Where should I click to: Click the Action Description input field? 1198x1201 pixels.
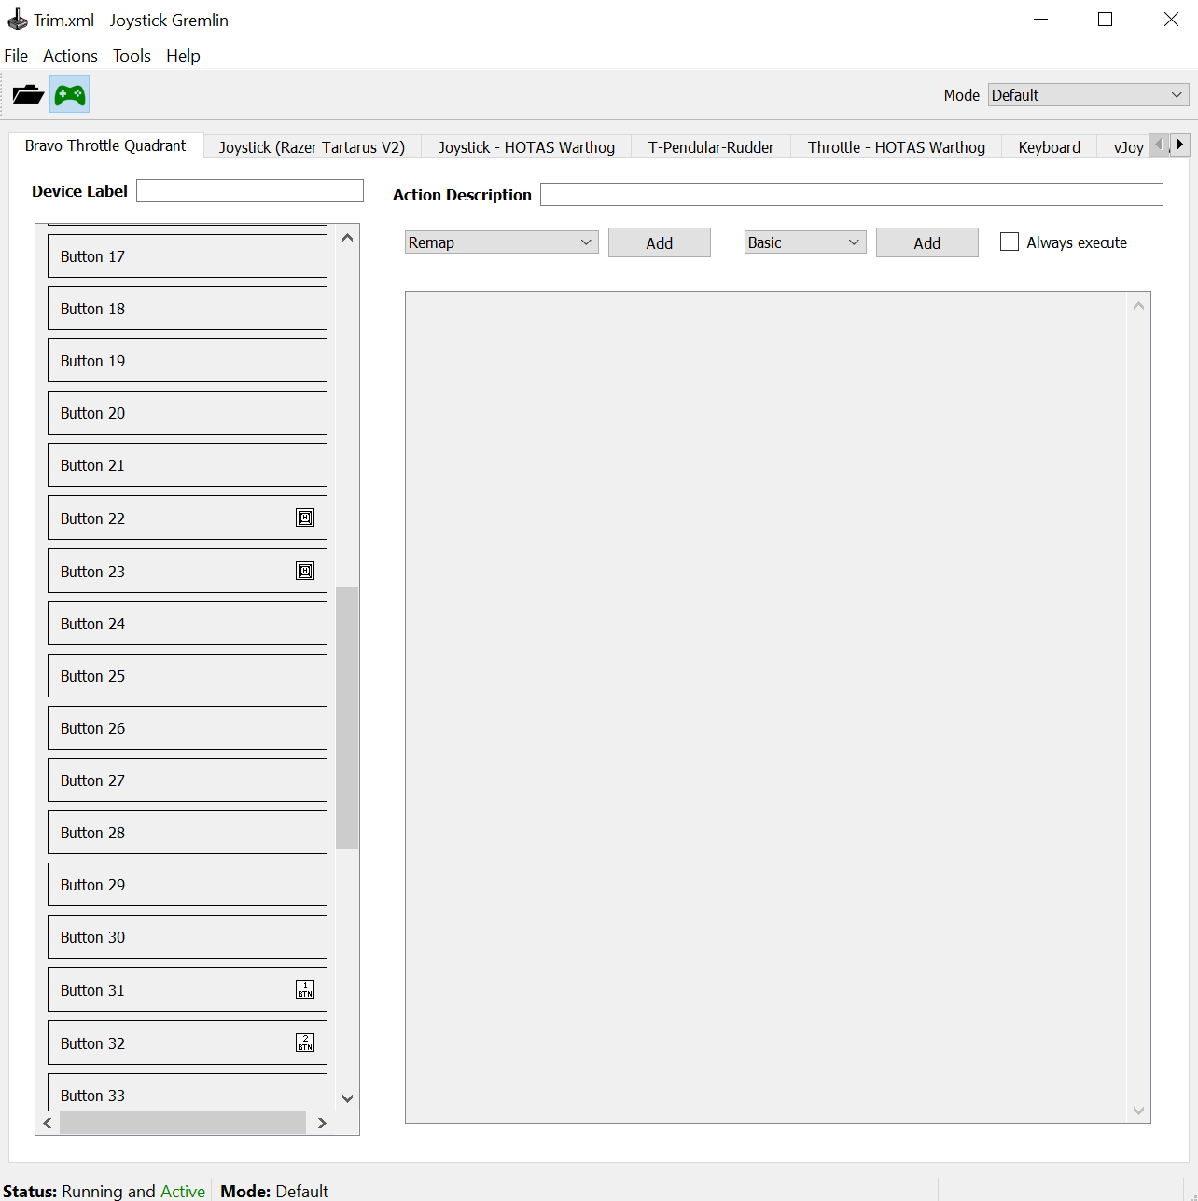(x=852, y=194)
